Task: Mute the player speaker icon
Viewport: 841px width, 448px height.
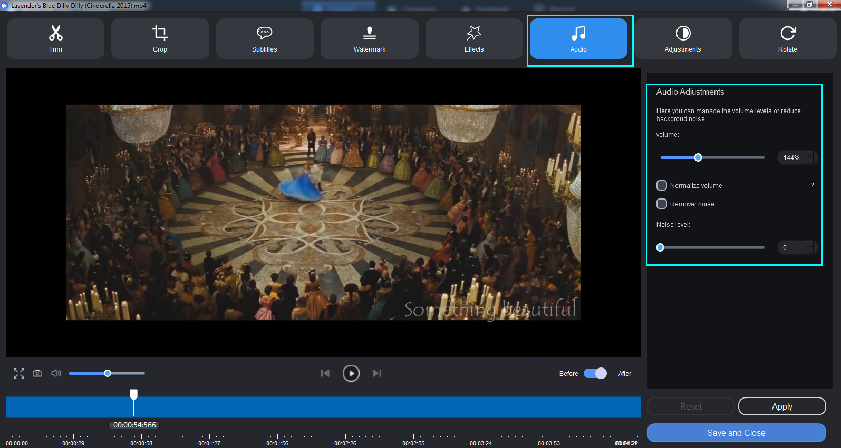Action: coord(56,373)
